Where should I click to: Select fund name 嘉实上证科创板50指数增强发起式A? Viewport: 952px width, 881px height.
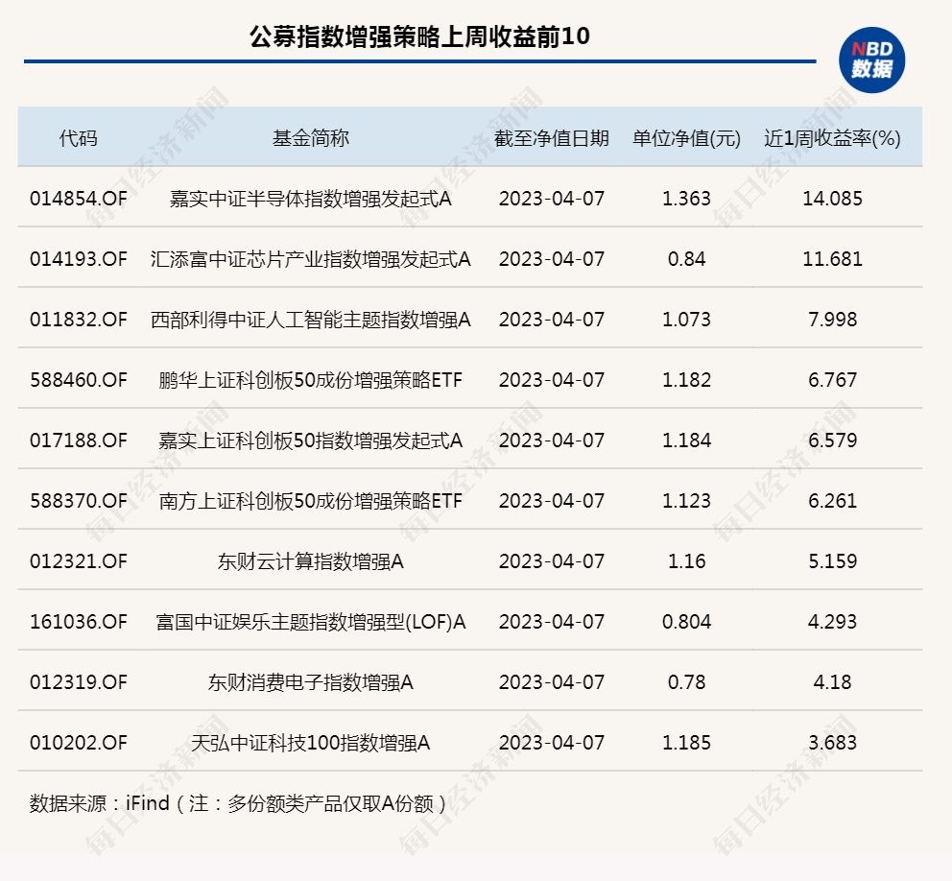(310, 440)
